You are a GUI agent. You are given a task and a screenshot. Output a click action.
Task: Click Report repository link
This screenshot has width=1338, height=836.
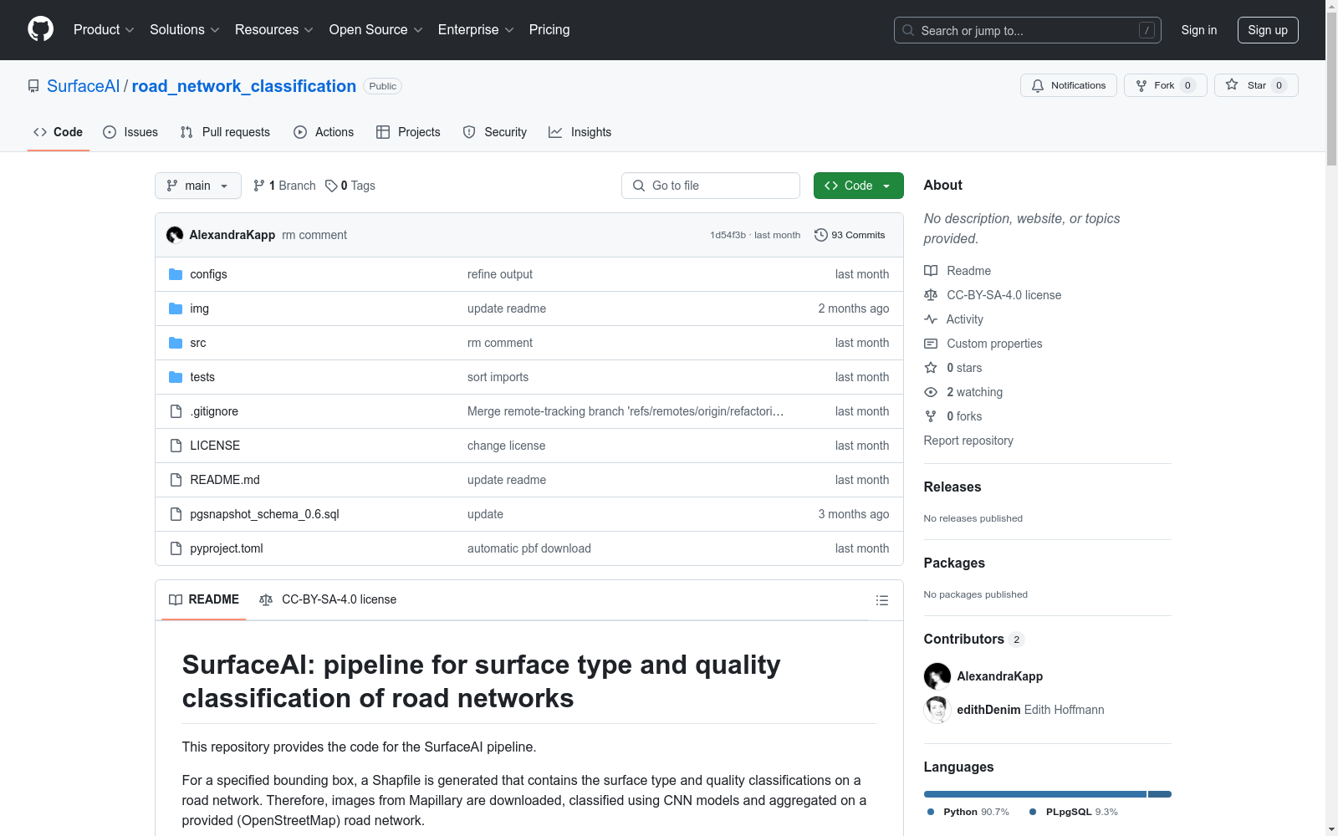pyautogui.click(x=968, y=441)
